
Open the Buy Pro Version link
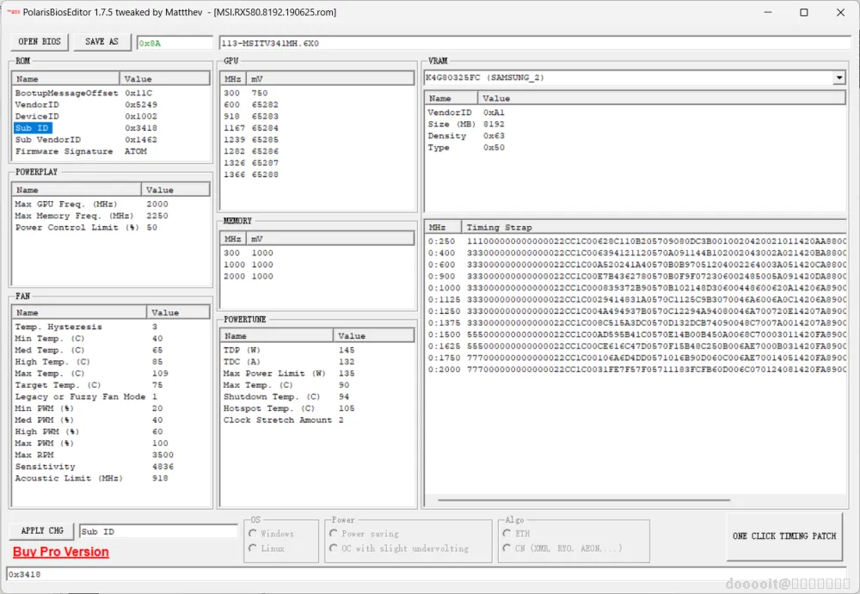61,552
